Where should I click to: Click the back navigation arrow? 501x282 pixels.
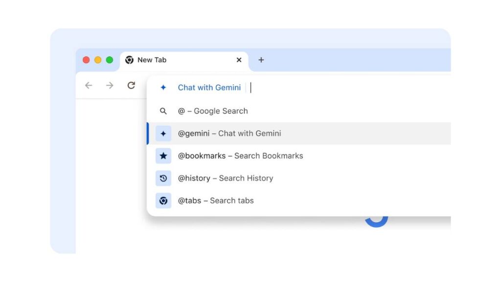[x=89, y=86]
